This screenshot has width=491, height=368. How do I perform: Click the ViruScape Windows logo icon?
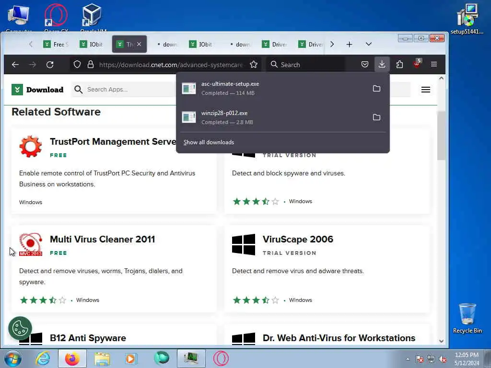[244, 244]
